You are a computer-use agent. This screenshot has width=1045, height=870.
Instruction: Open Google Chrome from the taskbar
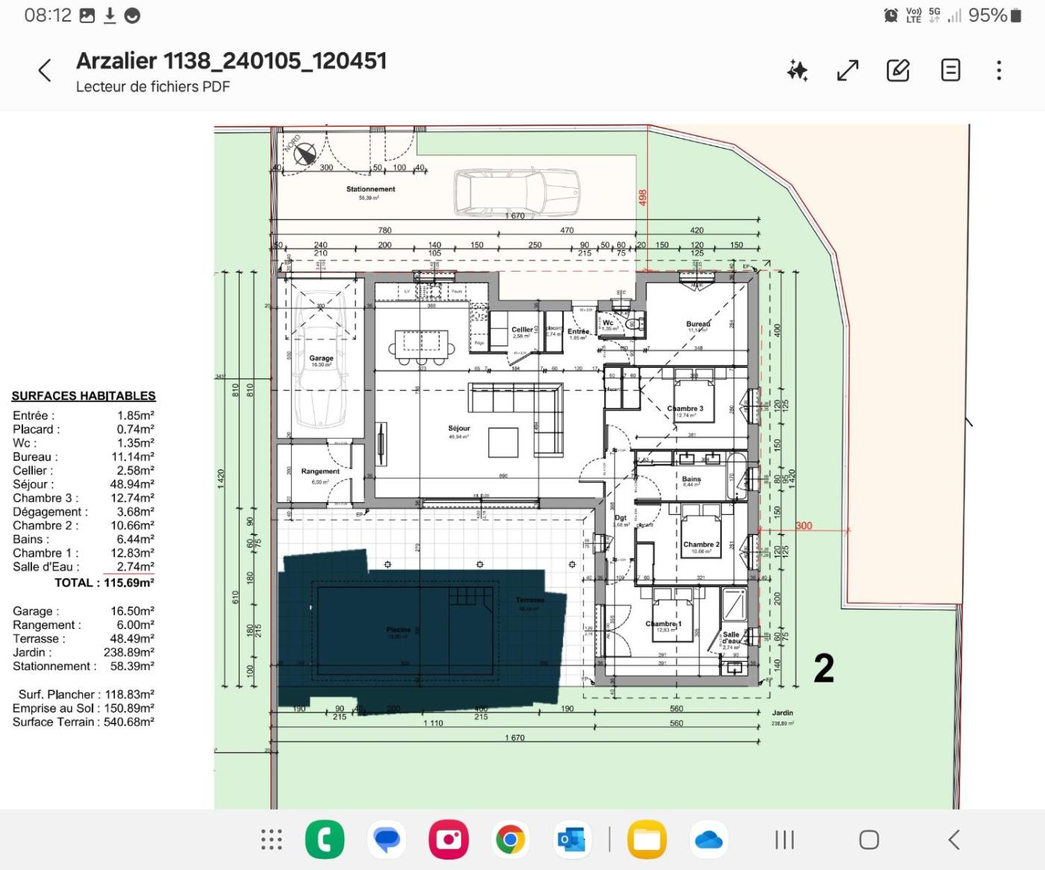511,839
